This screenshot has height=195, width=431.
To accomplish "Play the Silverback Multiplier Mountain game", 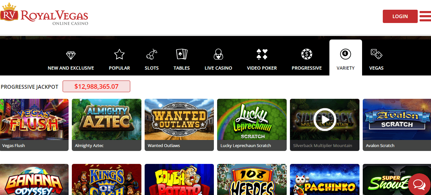I will [325, 120].
